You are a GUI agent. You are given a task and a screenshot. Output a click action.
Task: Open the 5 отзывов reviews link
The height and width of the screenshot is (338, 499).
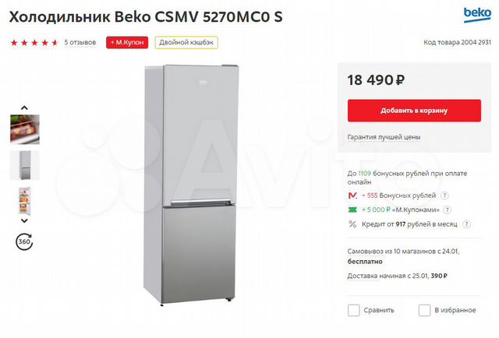pos(80,42)
